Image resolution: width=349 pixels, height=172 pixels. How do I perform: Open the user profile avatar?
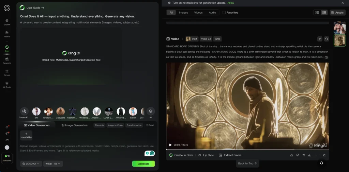[x=7, y=148]
